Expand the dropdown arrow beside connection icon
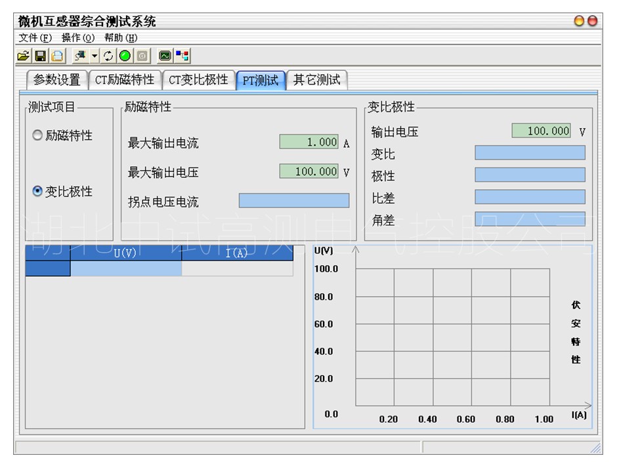Viewport: 617px width, 468px height. click(94, 56)
